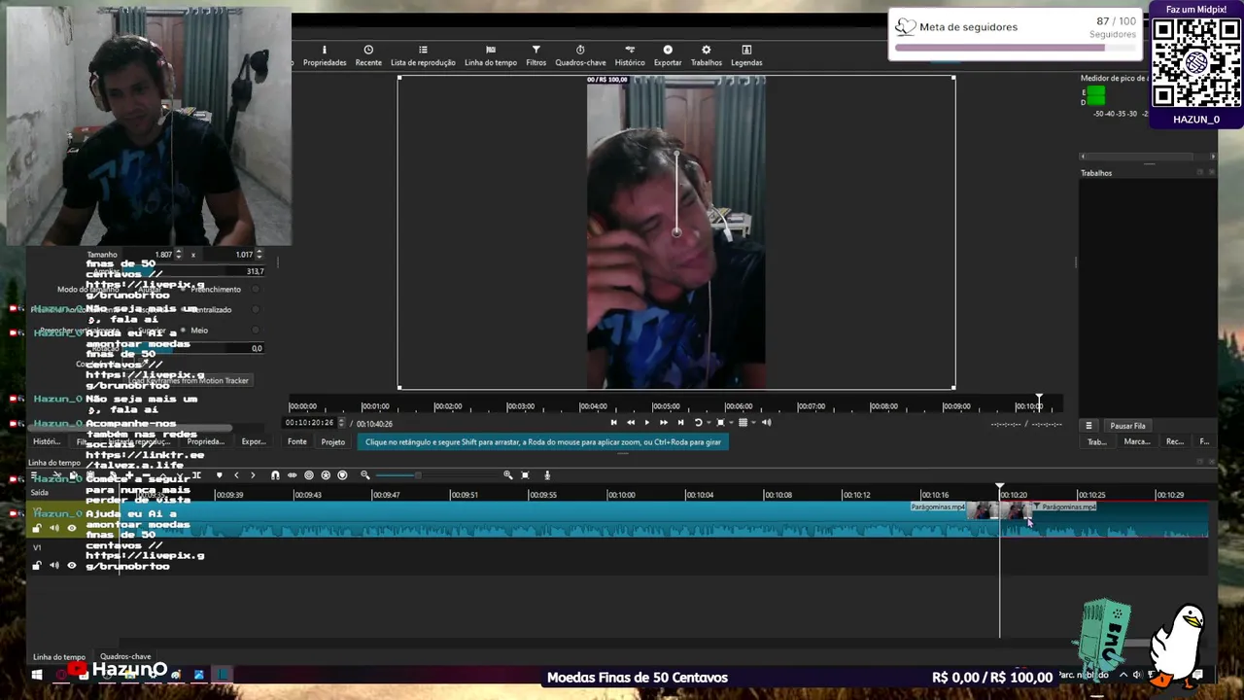
Task: Toggle scrub while dragging icon
Action: coord(292,474)
